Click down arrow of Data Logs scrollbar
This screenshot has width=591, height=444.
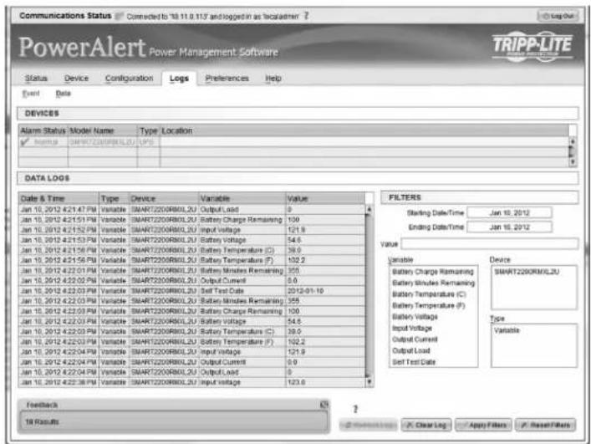pyautogui.click(x=369, y=382)
